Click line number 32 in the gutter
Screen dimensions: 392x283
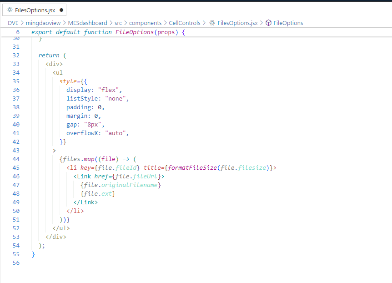16,56
